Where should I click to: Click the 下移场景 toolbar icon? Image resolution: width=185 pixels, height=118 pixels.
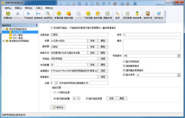pyautogui.click(x=88, y=14)
